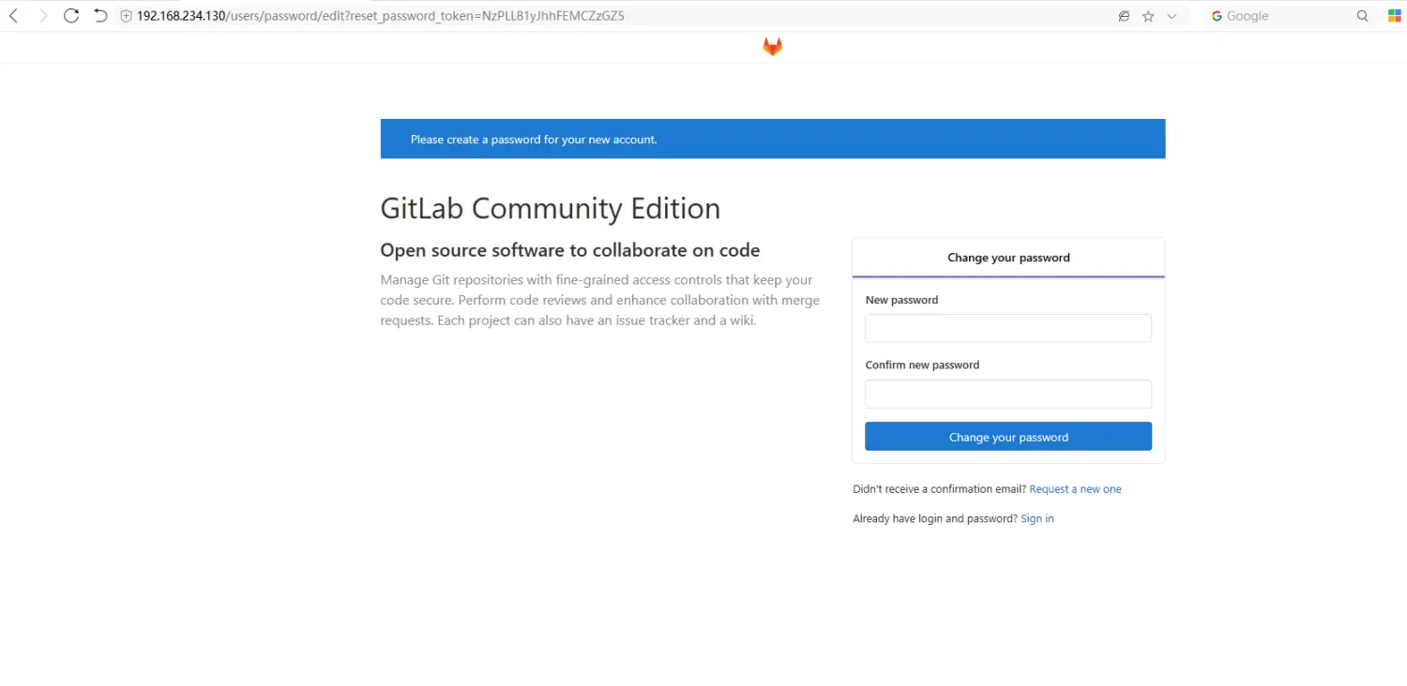Image resolution: width=1407 pixels, height=686 pixels.
Task: Click the forward navigation arrow
Action: point(42,15)
